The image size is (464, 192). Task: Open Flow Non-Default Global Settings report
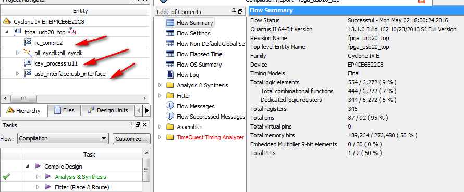[211, 44]
